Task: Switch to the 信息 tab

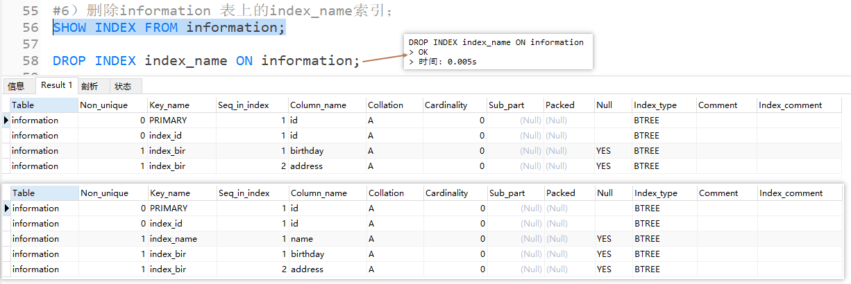Action: 16,86
